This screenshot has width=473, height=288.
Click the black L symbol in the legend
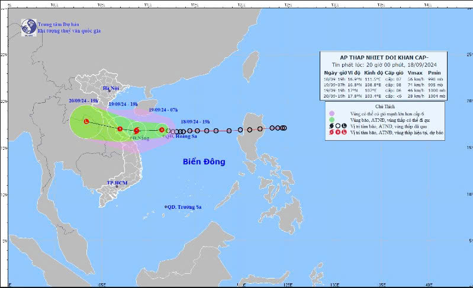point(345,126)
